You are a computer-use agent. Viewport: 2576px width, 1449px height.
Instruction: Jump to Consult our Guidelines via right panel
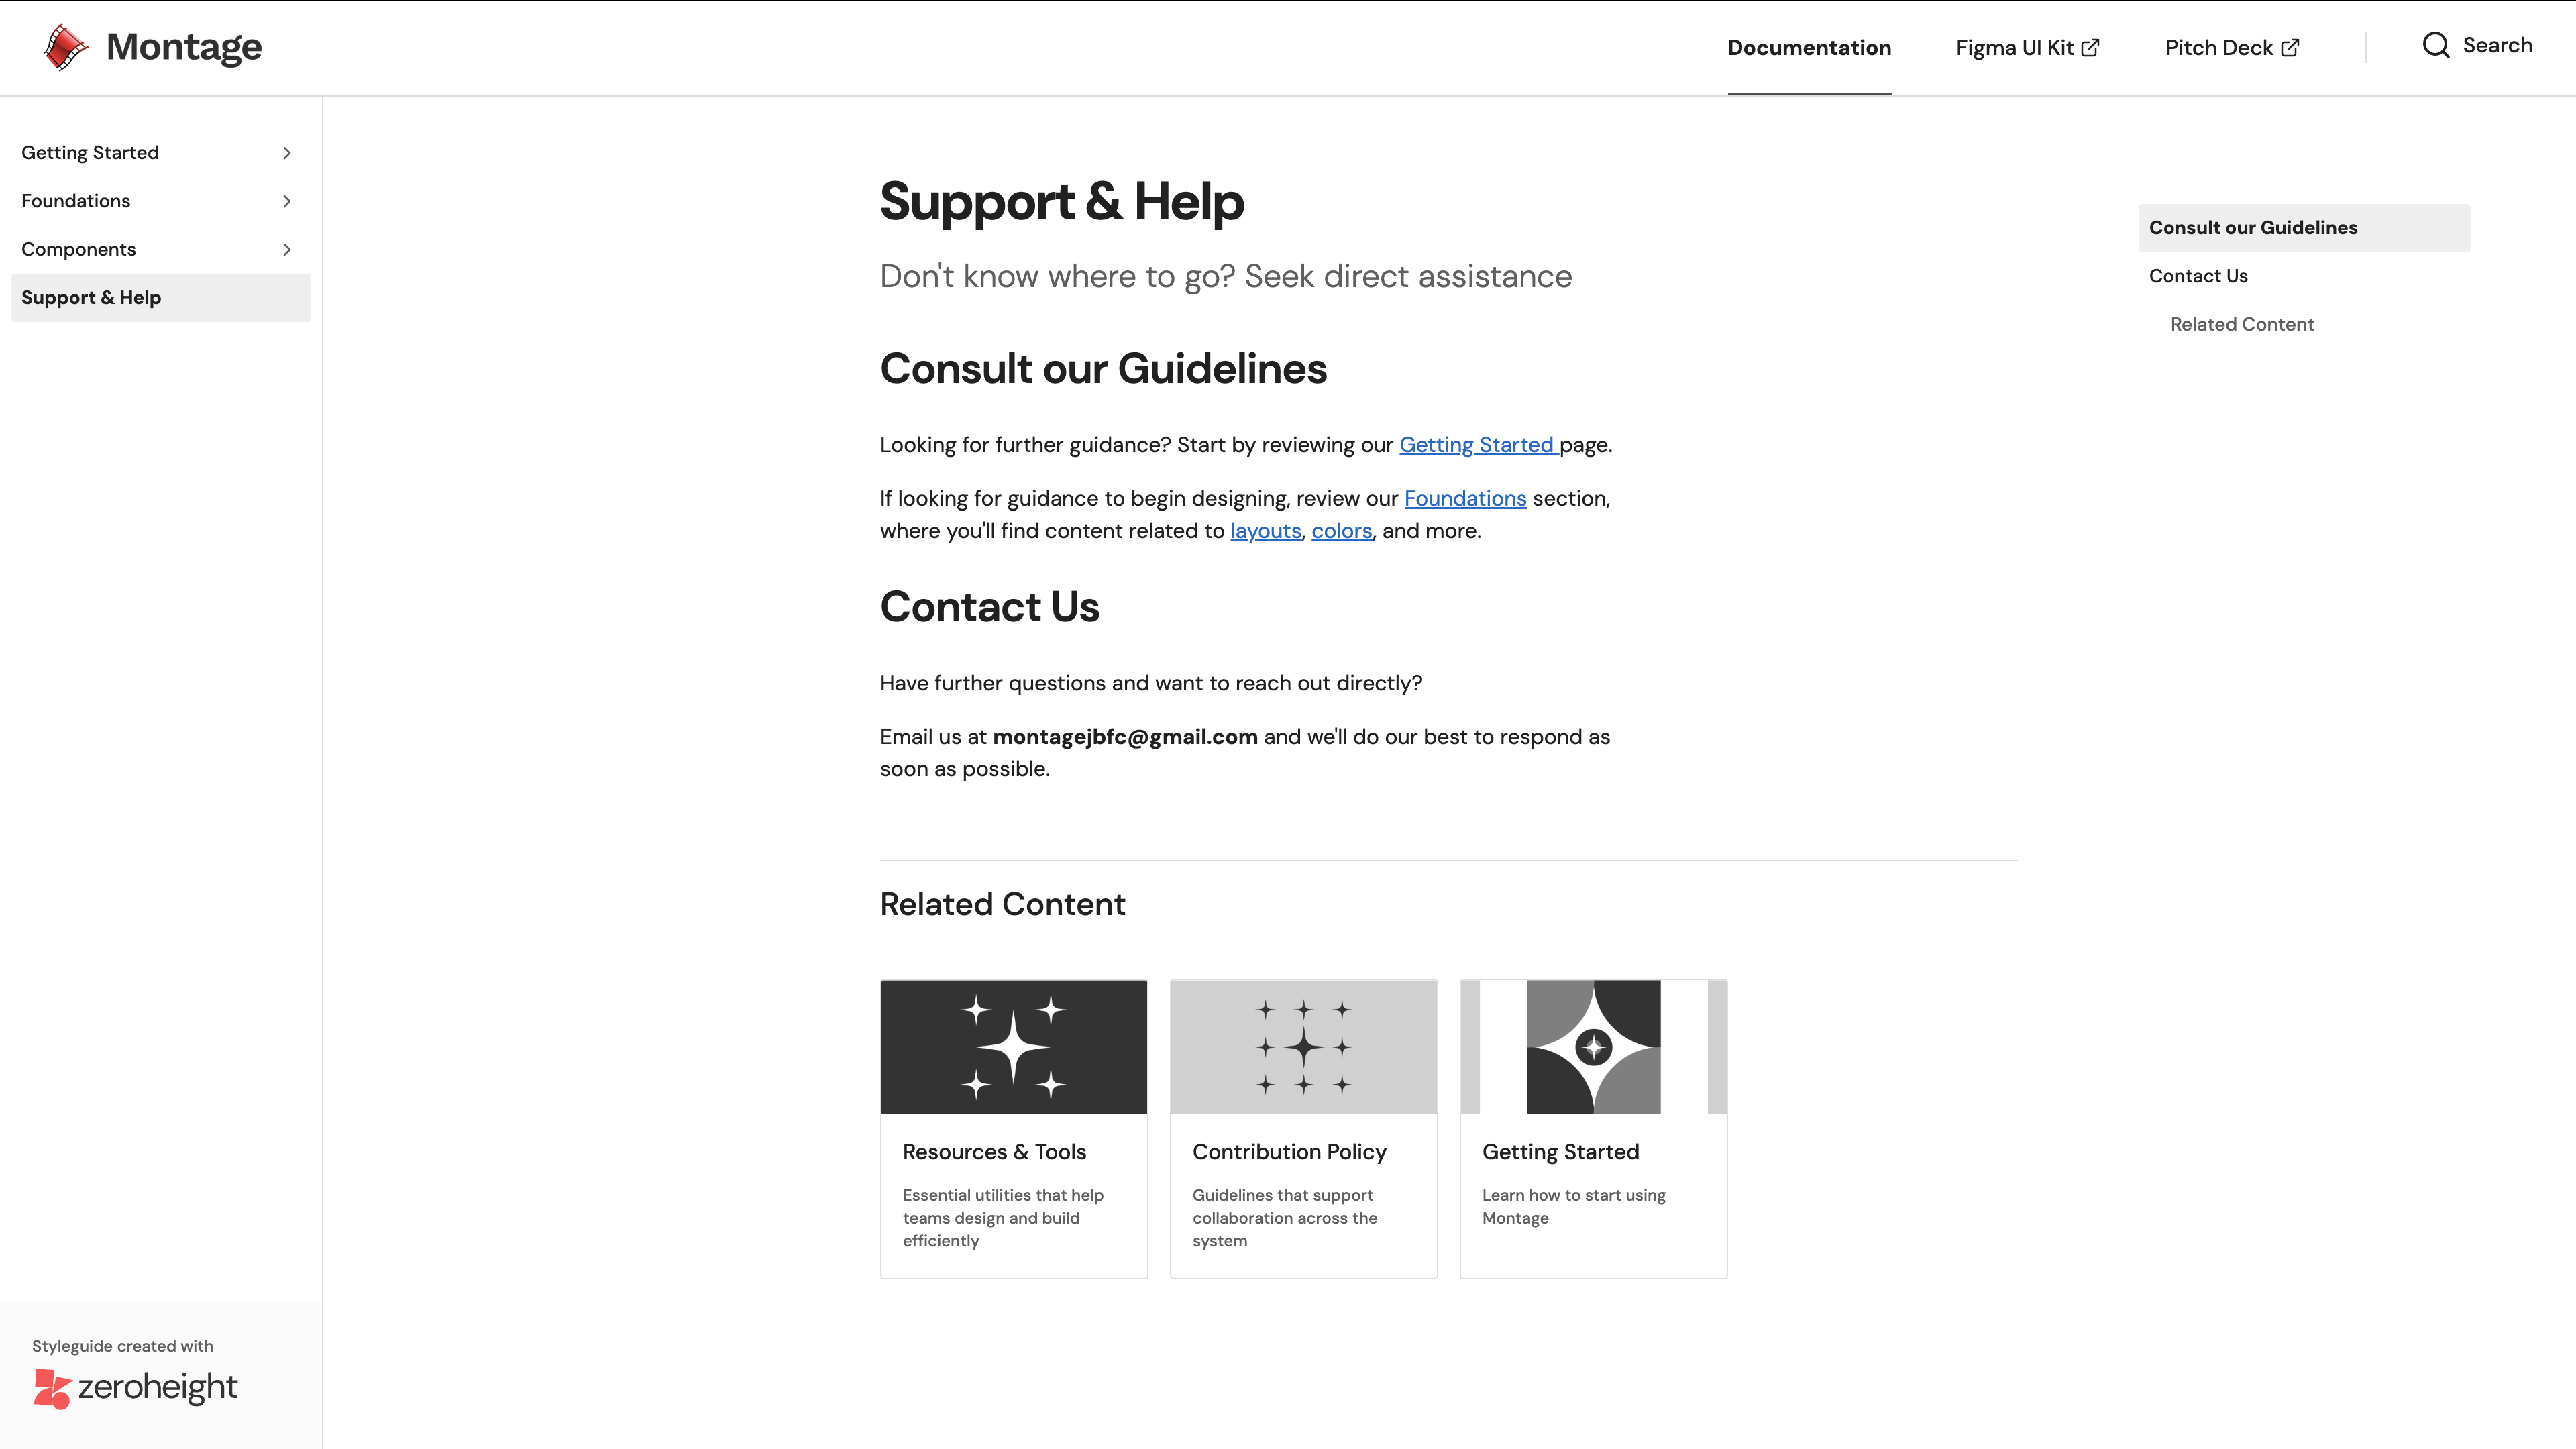(x=2253, y=227)
